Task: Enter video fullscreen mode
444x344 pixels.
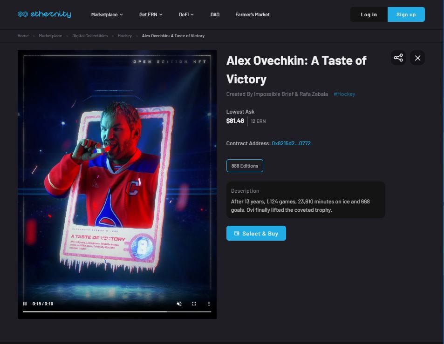Action: coord(194,304)
